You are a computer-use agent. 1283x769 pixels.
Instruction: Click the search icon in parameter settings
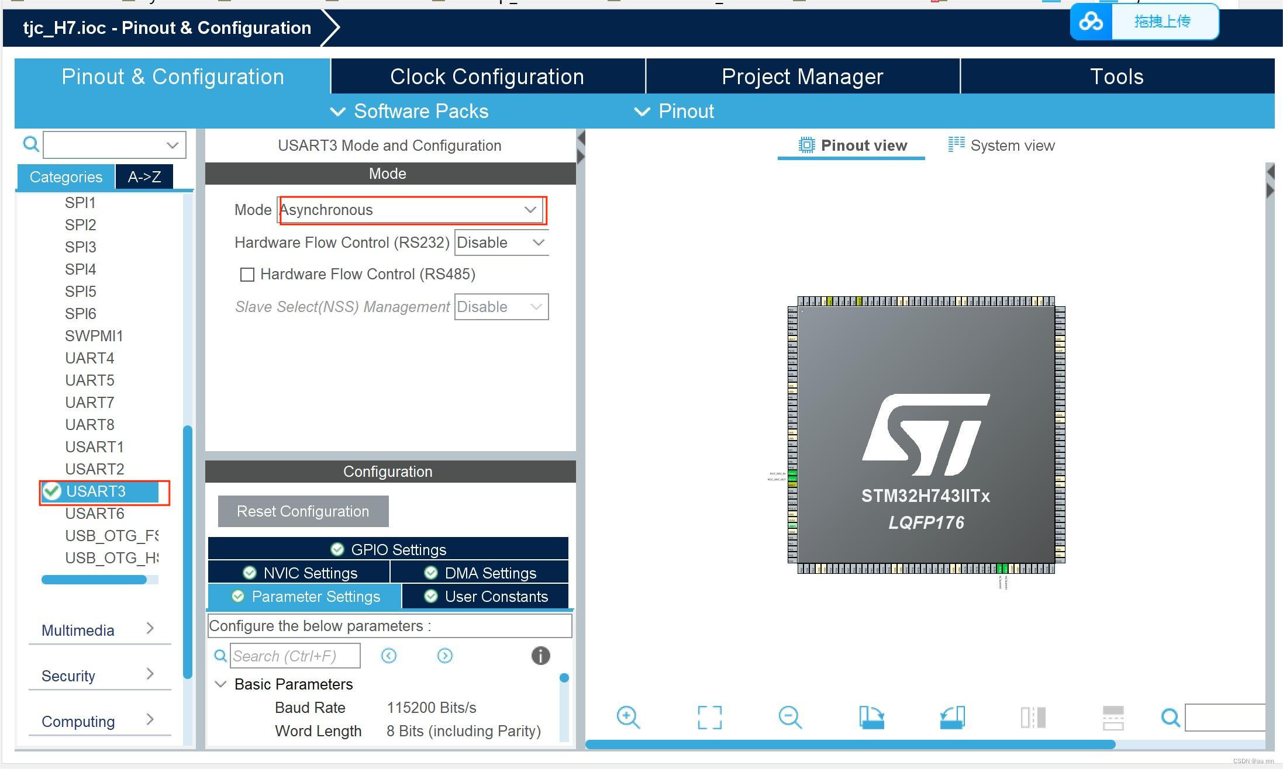220,656
